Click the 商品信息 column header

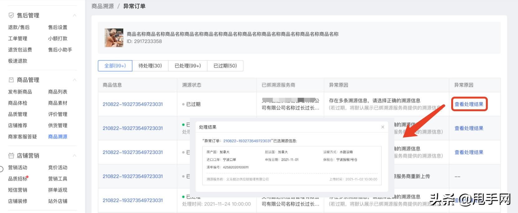pos(112,85)
